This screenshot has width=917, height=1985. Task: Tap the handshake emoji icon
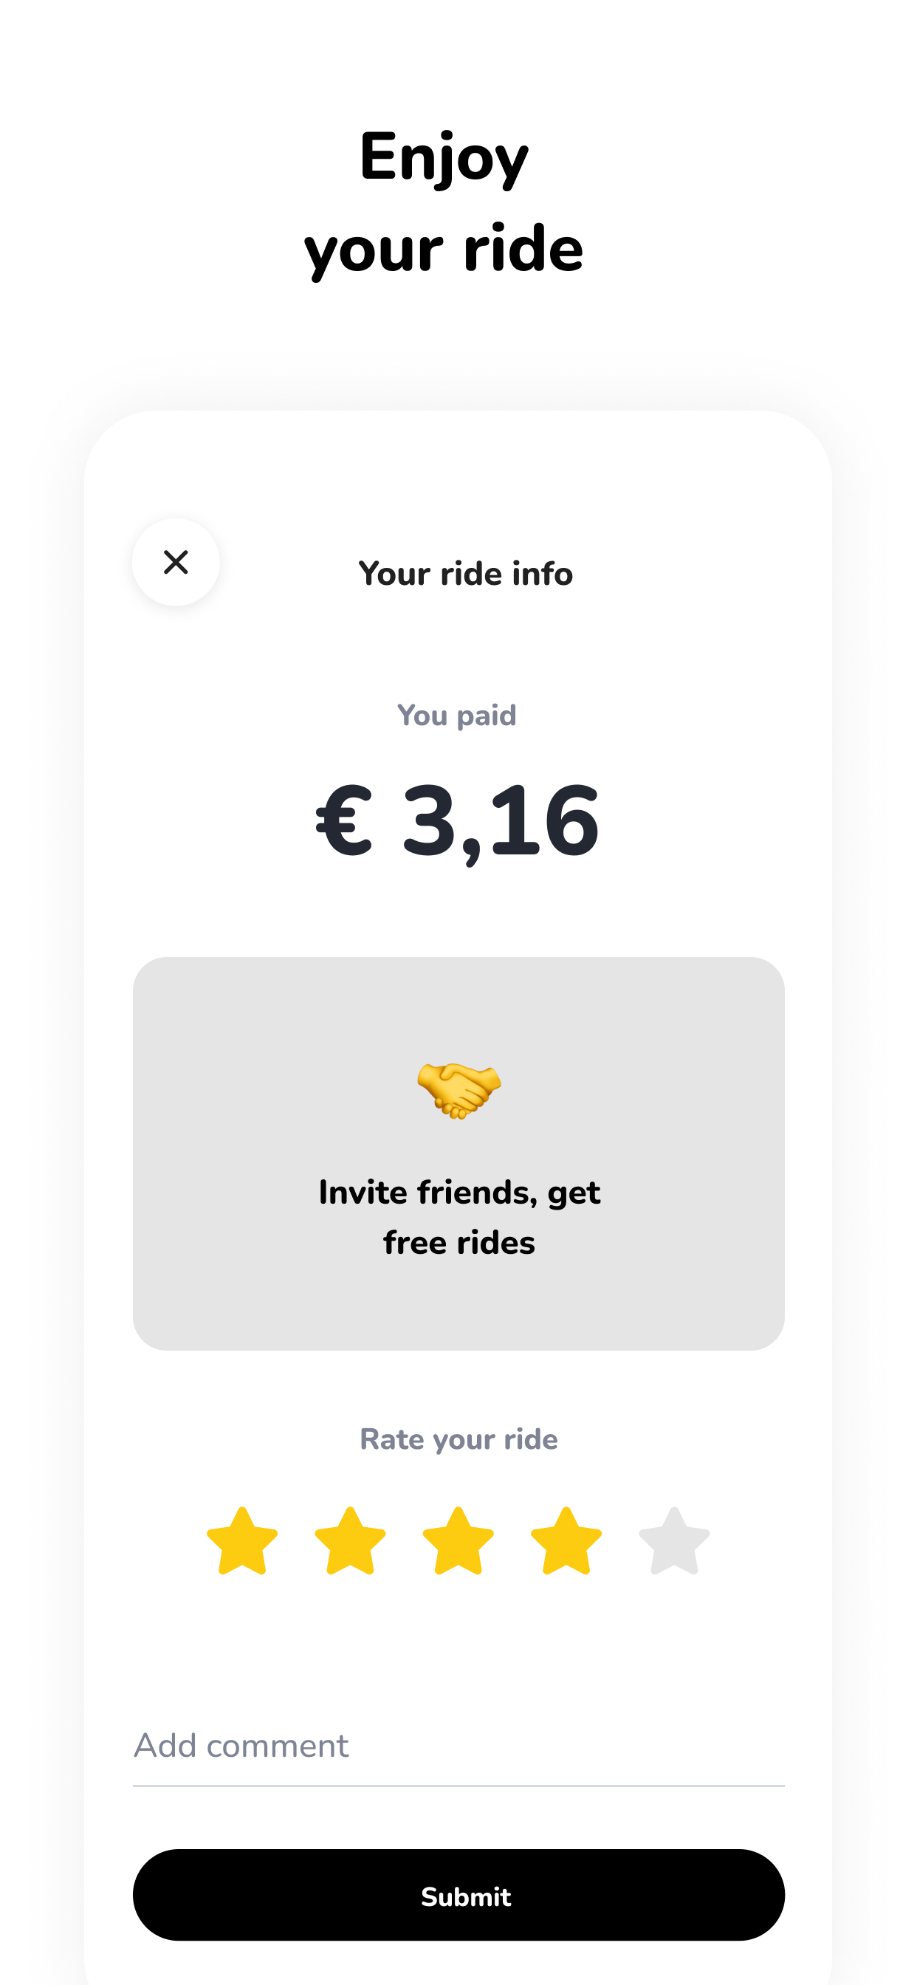[458, 1089]
